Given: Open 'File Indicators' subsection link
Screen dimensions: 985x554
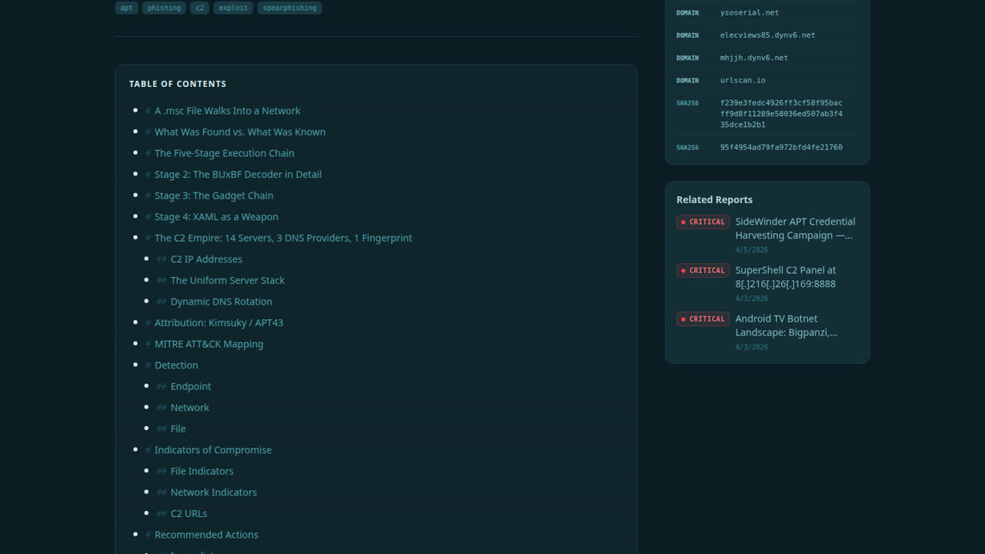Looking at the screenshot, I should click(202, 471).
